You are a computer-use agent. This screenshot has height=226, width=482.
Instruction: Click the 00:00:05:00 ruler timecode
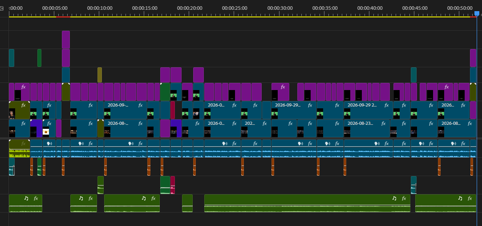(55, 8)
